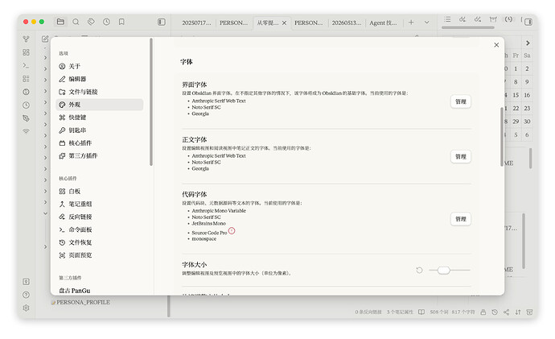555x339 pixels.
Task: Reset font size with the restore icon
Action: [x=419, y=271]
